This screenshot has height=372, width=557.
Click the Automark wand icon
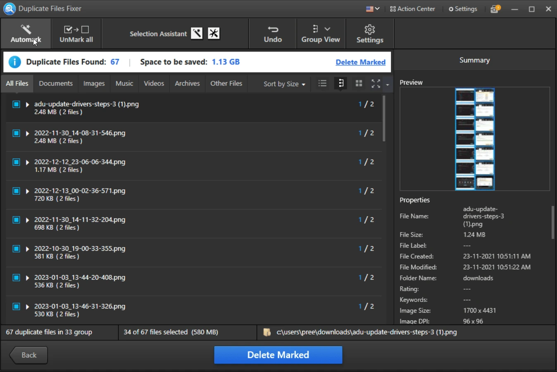pos(26,29)
